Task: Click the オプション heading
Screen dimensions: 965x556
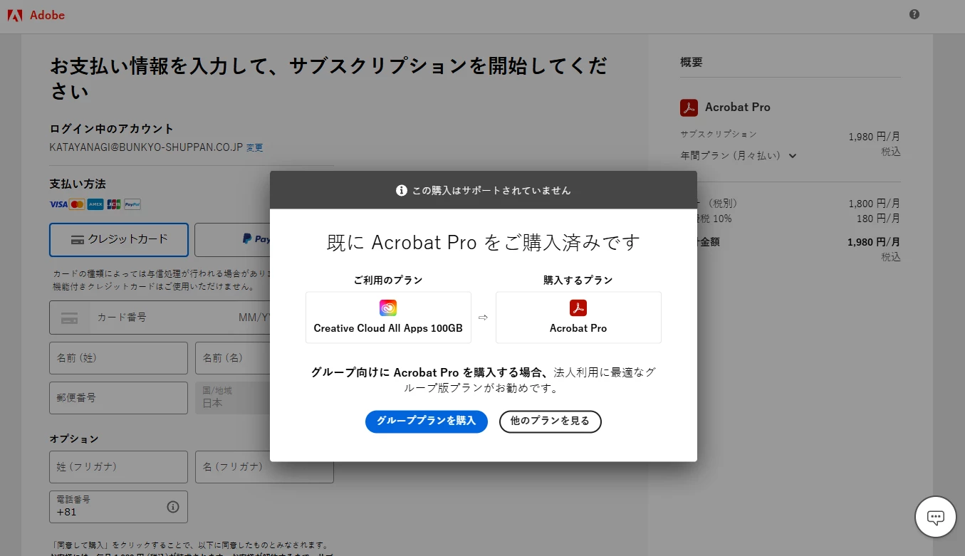Action: click(74, 439)
